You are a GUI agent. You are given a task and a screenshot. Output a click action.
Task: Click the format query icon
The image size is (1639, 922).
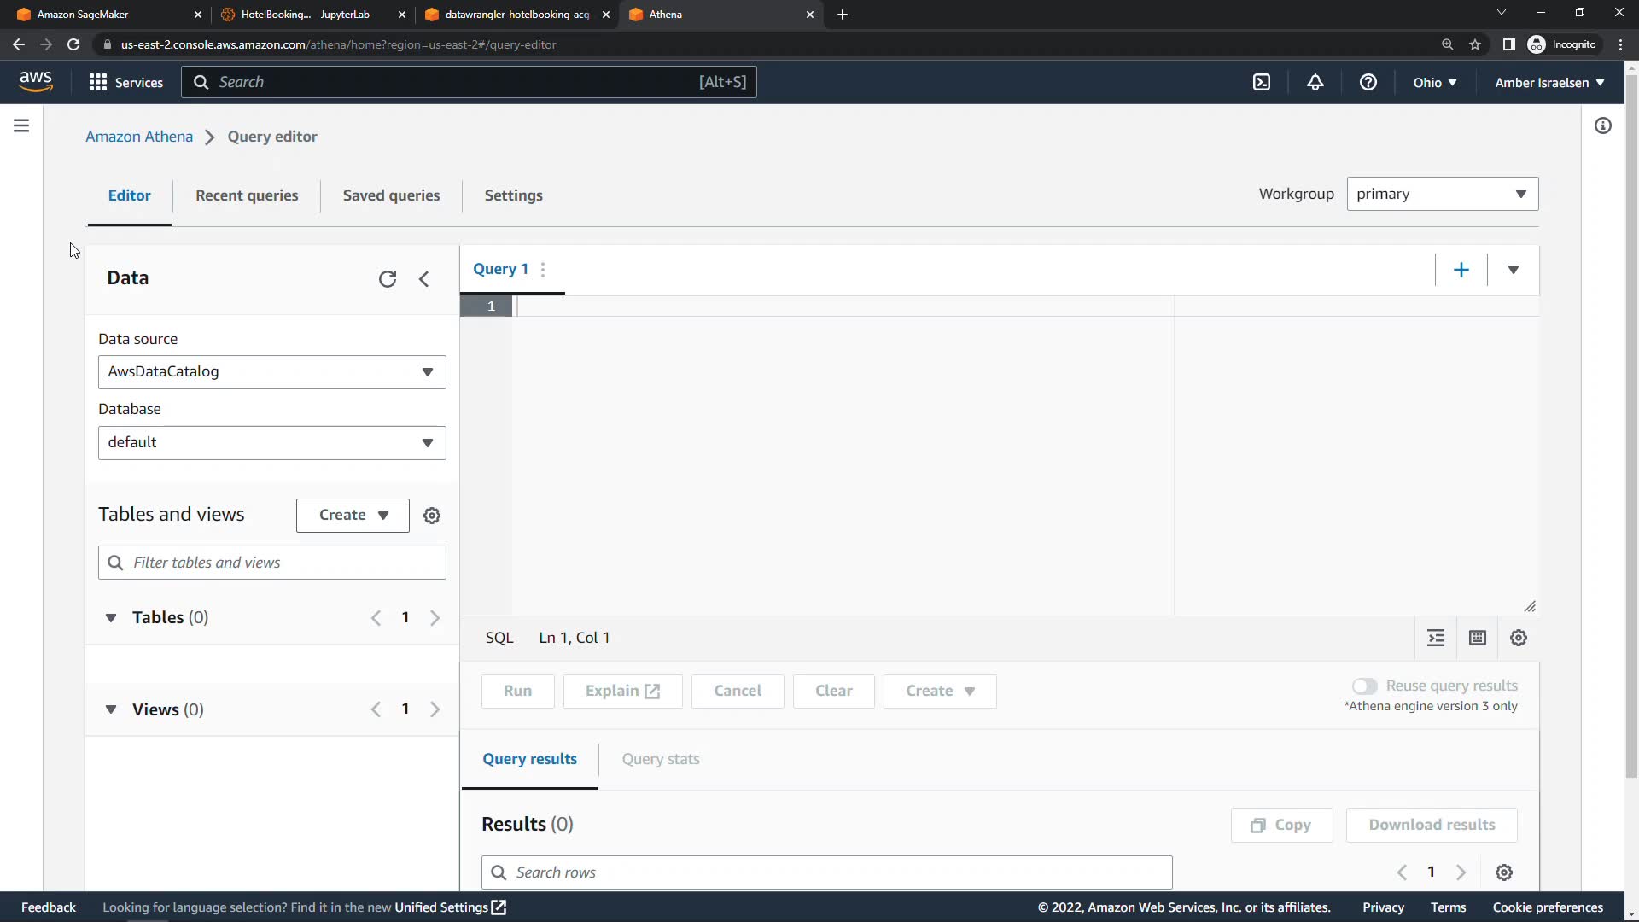(1436, 638)
